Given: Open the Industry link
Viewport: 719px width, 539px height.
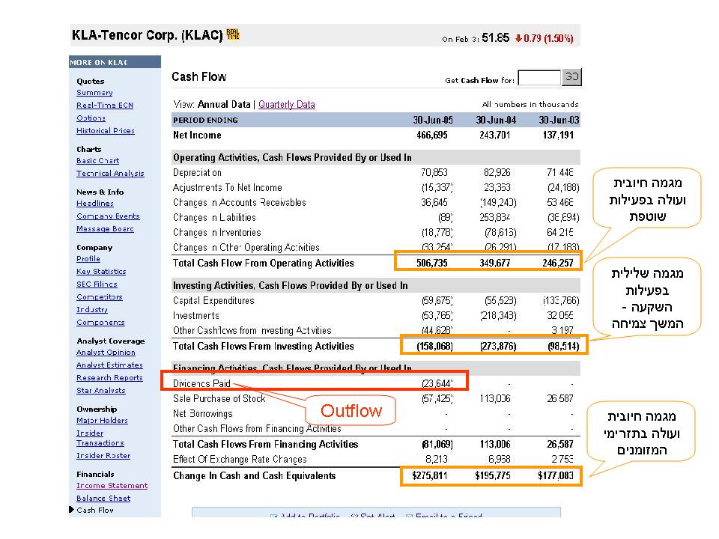Looking at the screenshot, I should tap(91, 310).
